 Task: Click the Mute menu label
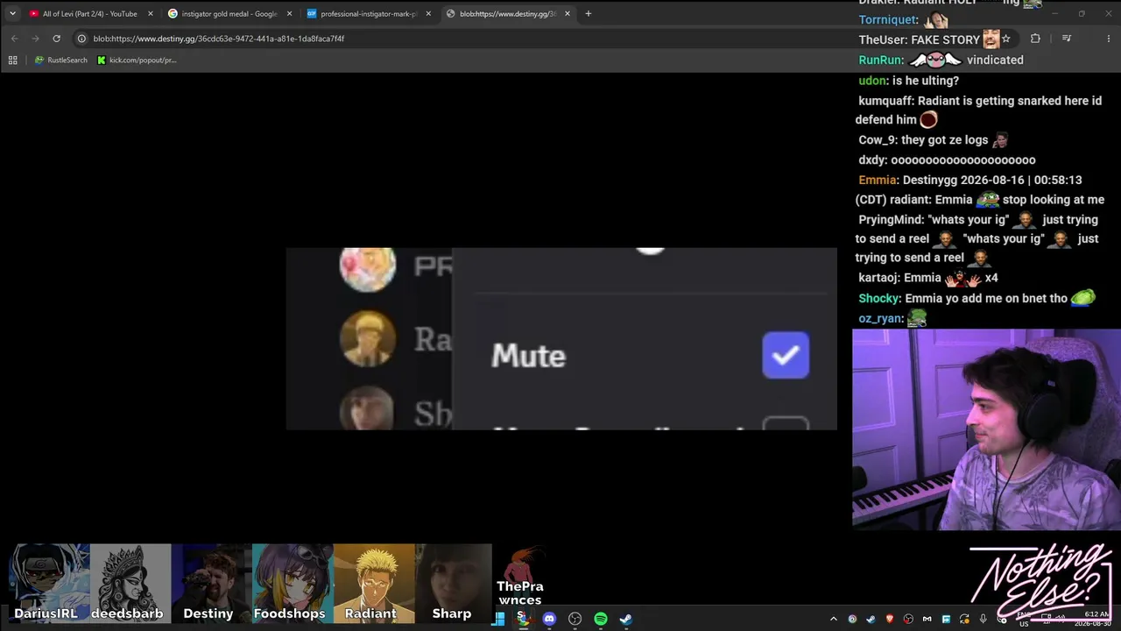click(x=529, y=356)
